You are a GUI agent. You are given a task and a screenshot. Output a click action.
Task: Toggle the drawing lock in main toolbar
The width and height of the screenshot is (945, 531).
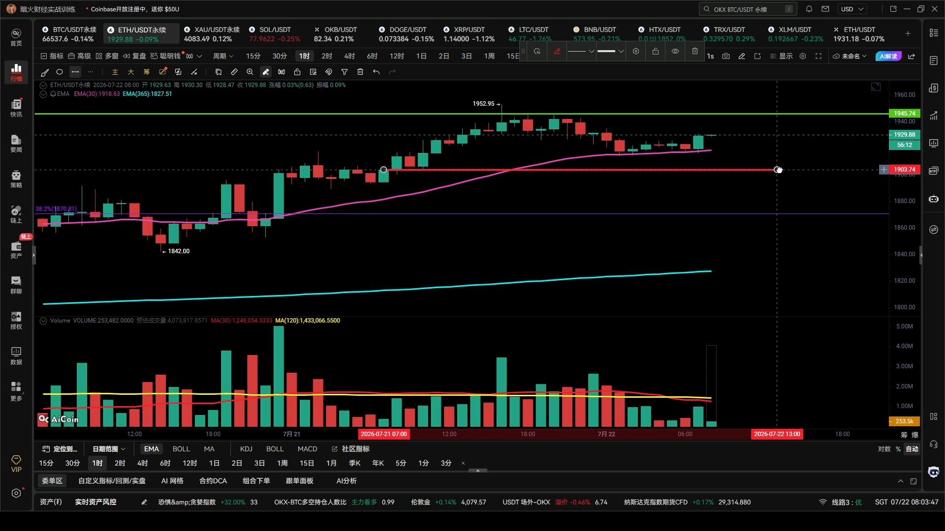pos(297,72)
